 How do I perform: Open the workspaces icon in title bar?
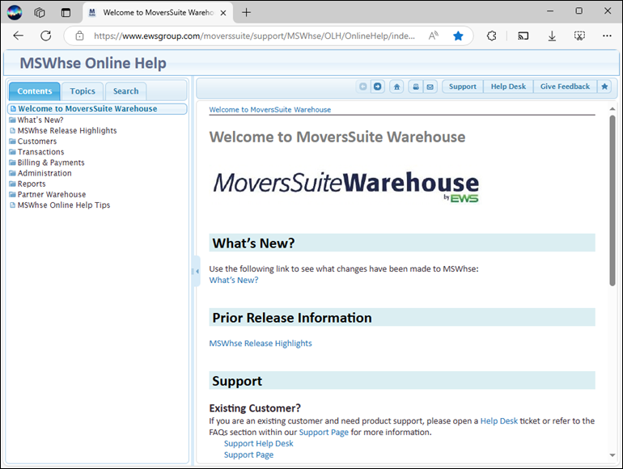pyautogui.click(x=40, y=12)
